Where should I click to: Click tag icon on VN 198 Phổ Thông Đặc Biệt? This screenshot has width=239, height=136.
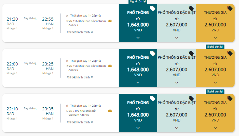point(191,53)
